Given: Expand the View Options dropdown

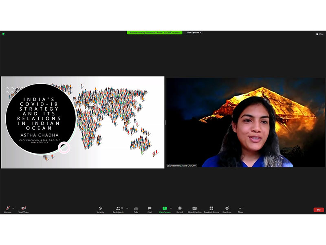Looking at the screenshot, I should (x=194, y=33).
